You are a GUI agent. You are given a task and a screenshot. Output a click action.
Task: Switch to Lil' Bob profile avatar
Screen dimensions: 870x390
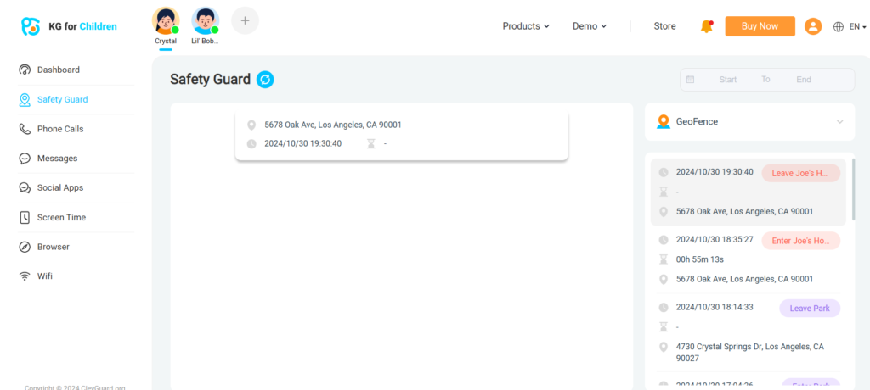(x=206, y=21)
